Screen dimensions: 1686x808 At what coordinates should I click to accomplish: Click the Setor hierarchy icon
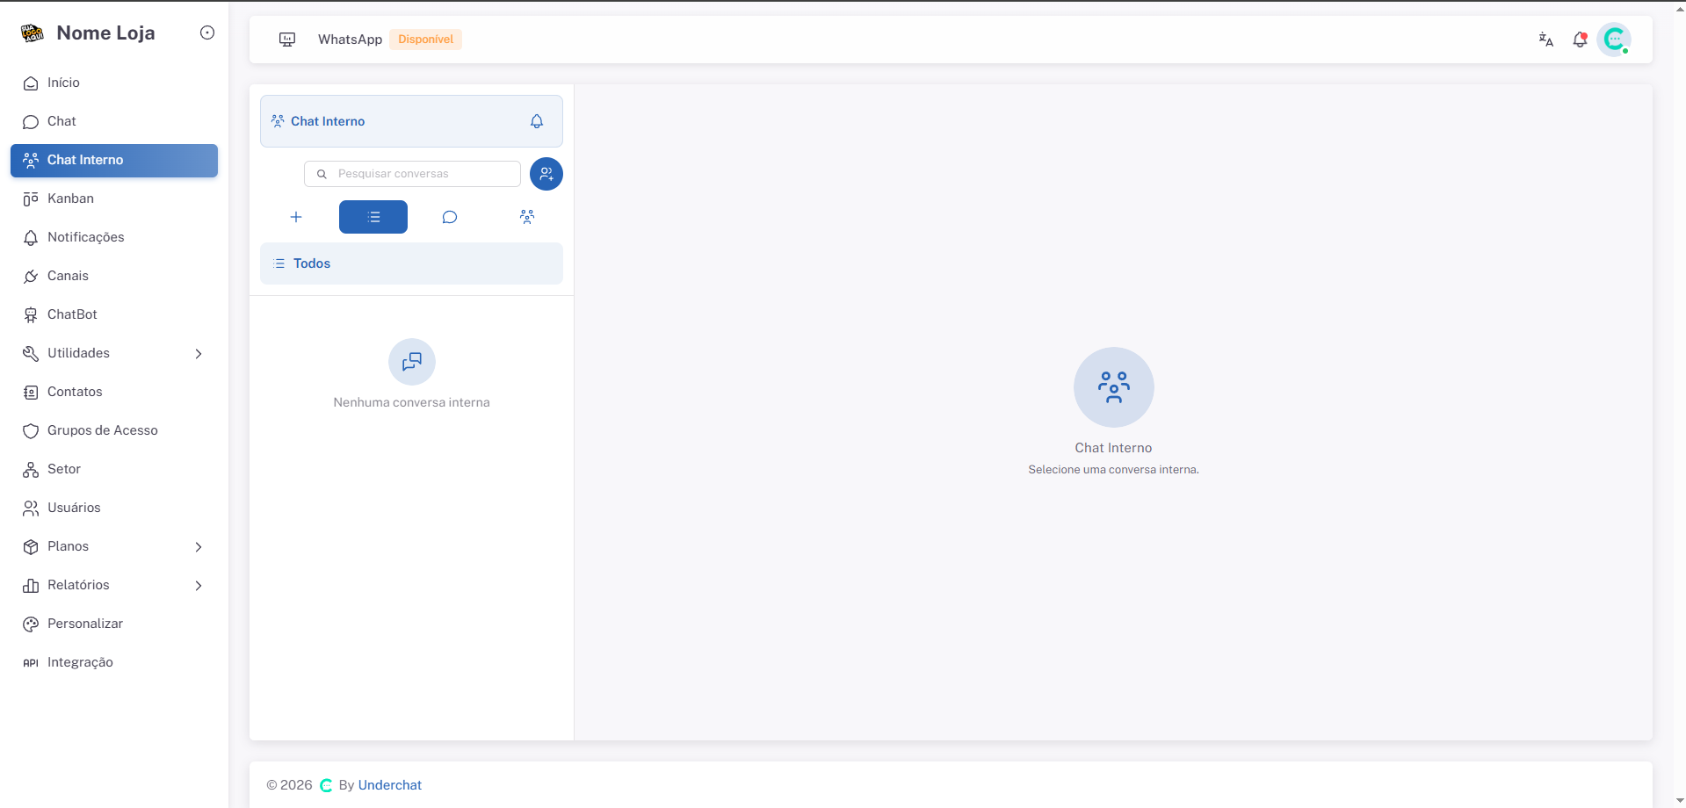[31, 470]
